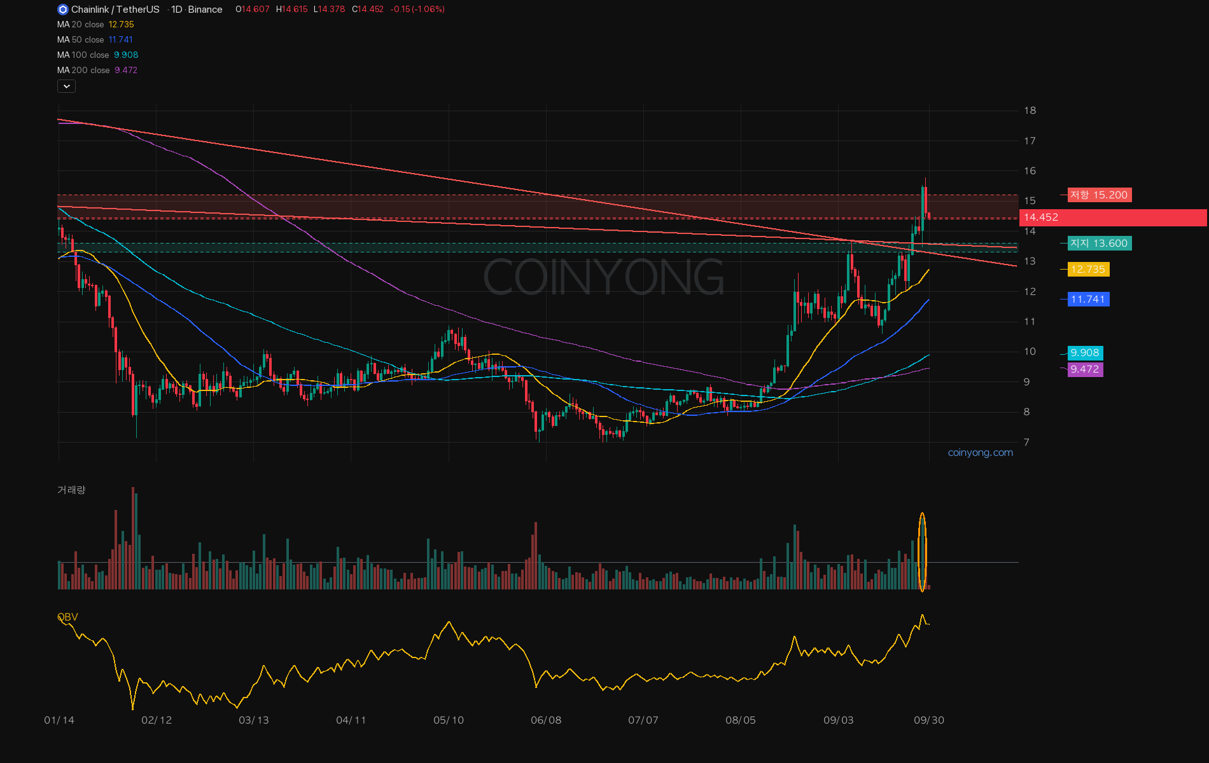Click the open value O14.607
Screen dimensions: 1209x763
point(253,10)
